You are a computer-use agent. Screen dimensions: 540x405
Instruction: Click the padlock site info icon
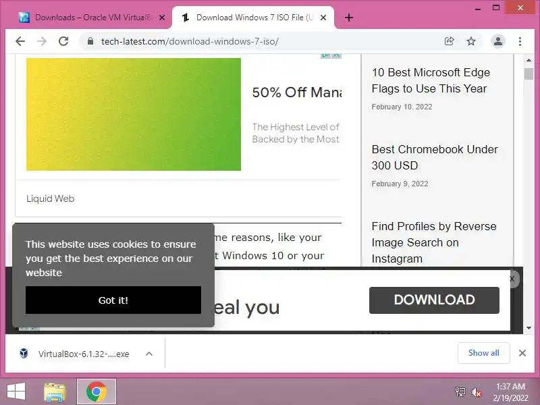tap(90, 41)
